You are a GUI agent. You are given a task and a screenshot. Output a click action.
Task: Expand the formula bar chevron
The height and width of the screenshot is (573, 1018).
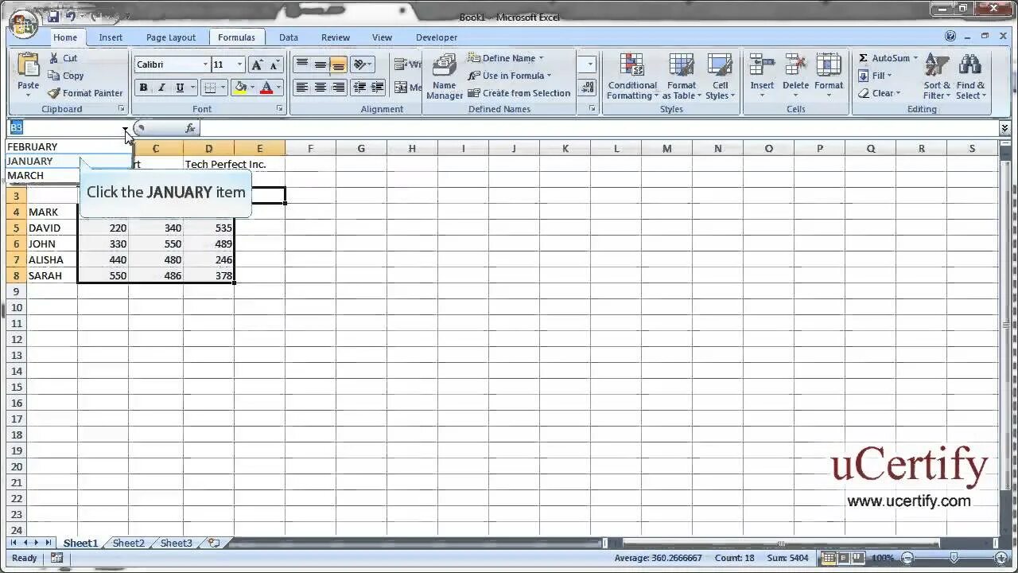point(1004,128)
